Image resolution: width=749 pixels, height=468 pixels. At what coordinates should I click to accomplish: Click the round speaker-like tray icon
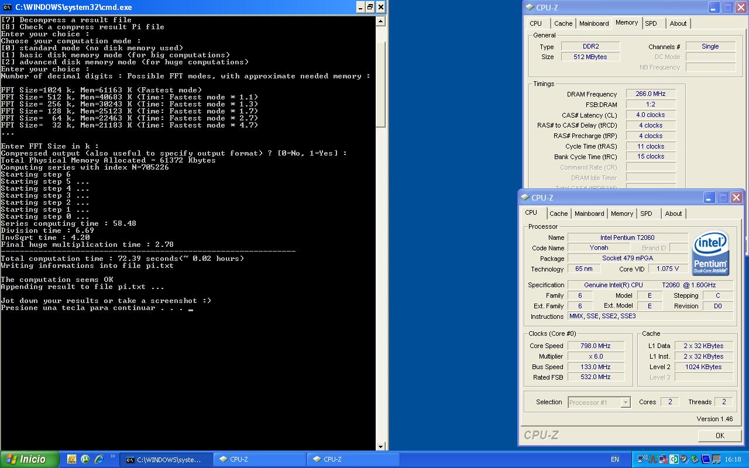685,459
